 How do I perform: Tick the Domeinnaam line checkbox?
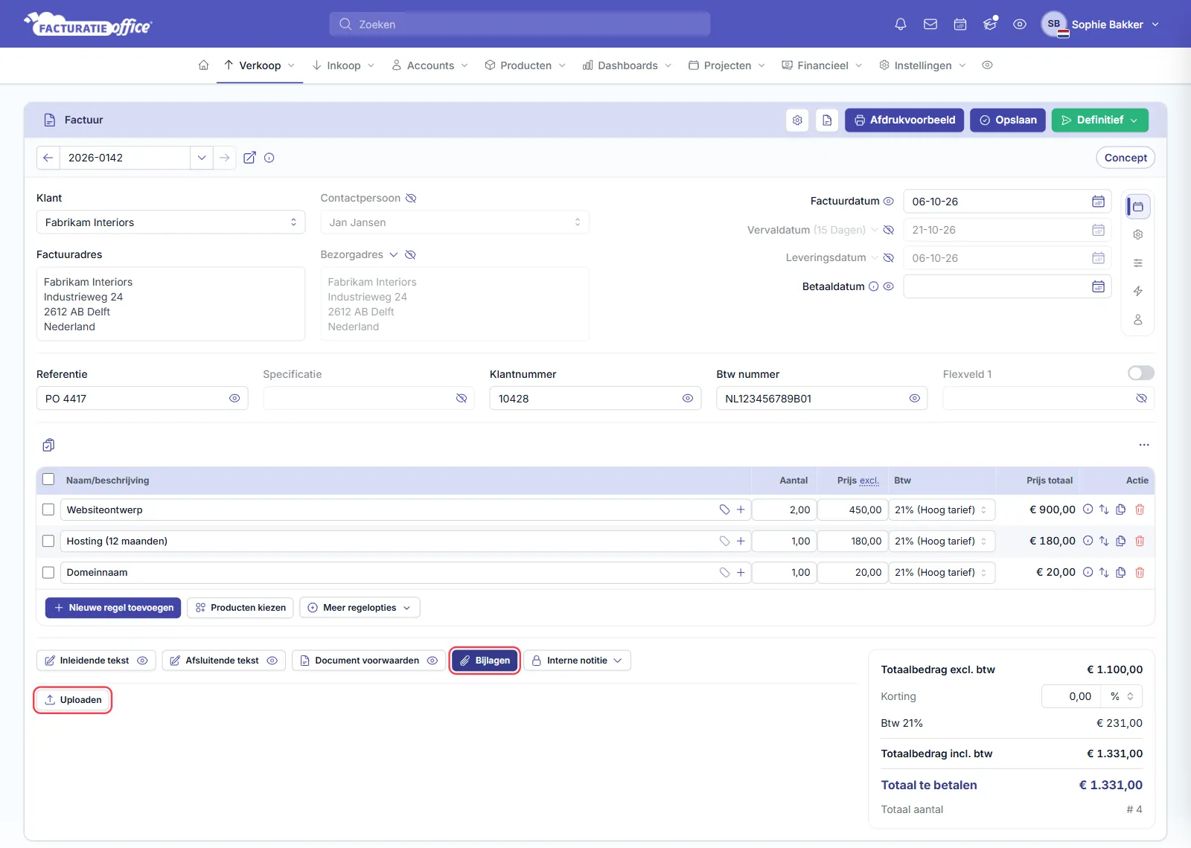click(x=48, y=572)
